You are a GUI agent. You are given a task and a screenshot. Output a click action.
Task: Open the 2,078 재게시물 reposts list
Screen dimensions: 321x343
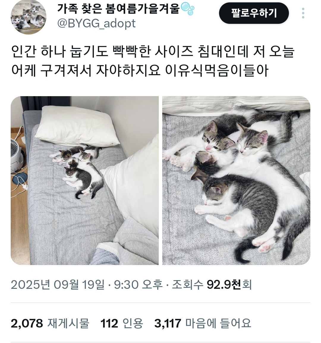point(50,323)
